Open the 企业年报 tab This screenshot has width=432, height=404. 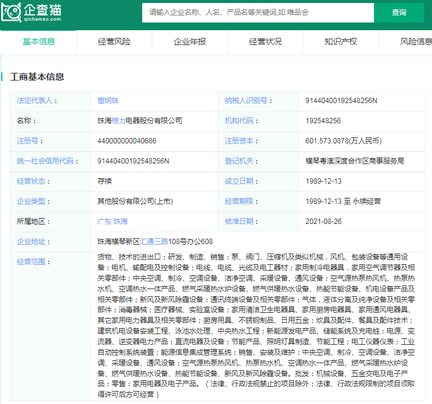pos(190,42)
